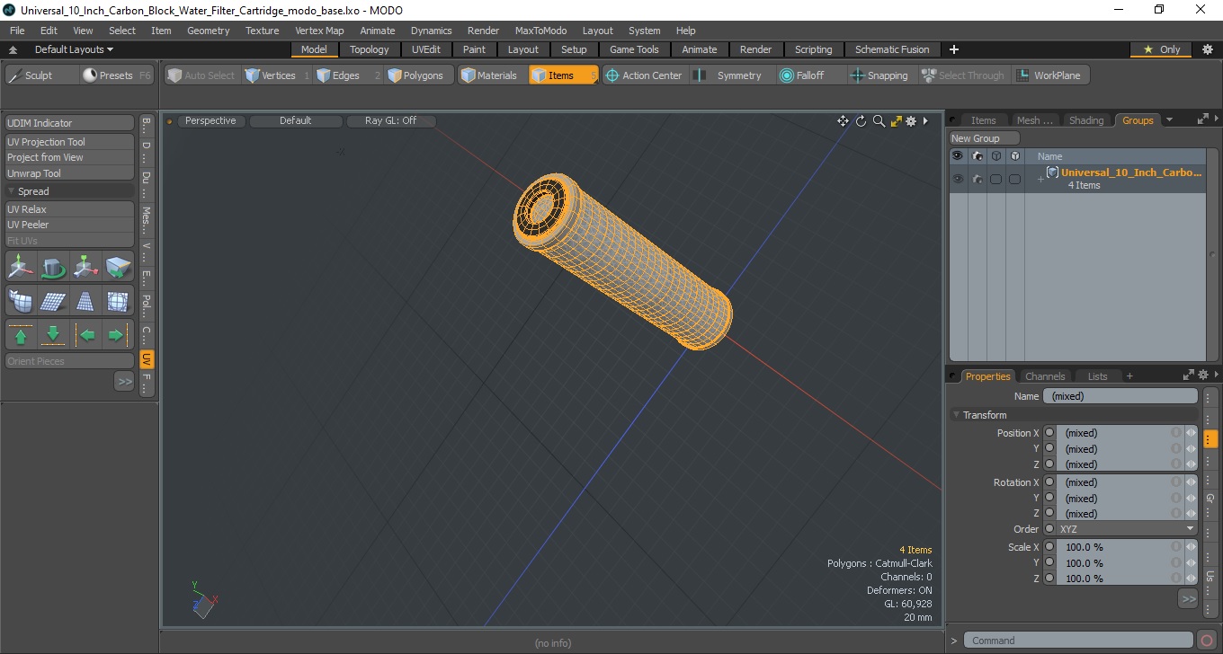Screen dimensions: 1223x654
Task: Open the MaxToModo menu
Action: [540, 31]
